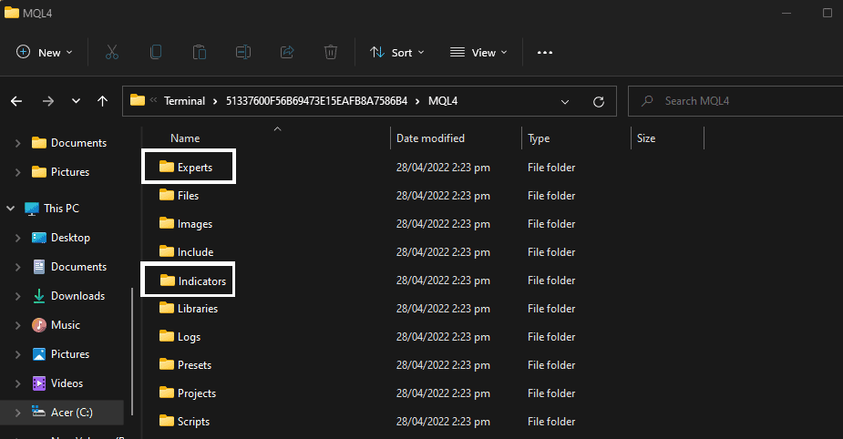This screenshot has height=439, width=843.
Task: Click the Rename icon in toolbar
Action: click(243, 52)
